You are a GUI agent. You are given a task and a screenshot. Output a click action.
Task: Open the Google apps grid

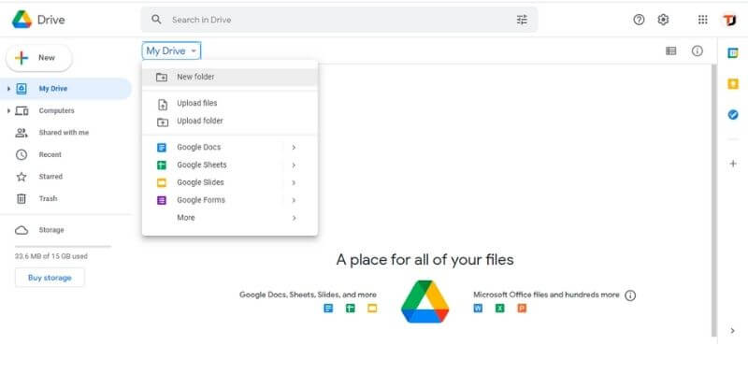click(703, 20)
